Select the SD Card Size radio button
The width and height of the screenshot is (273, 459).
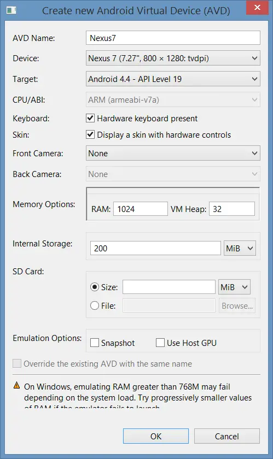tap(95, 287)
